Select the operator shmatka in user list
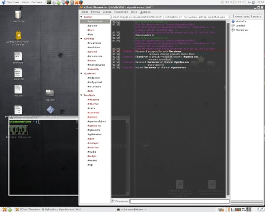 pyautogui.click(x=241, y=21)
